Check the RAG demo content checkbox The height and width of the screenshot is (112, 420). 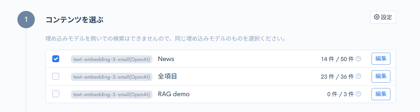point(56,94)
